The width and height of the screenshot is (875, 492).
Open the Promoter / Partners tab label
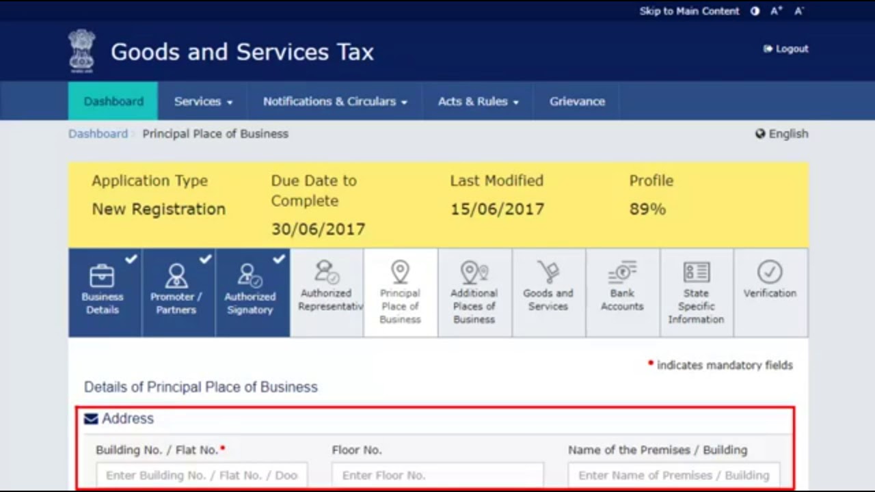pyautogui.click(x=176, y=303)
